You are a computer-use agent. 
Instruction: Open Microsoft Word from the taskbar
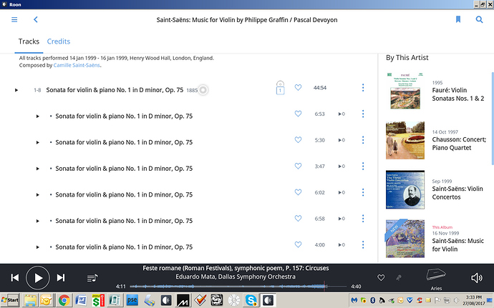click(x=81, y=300)
